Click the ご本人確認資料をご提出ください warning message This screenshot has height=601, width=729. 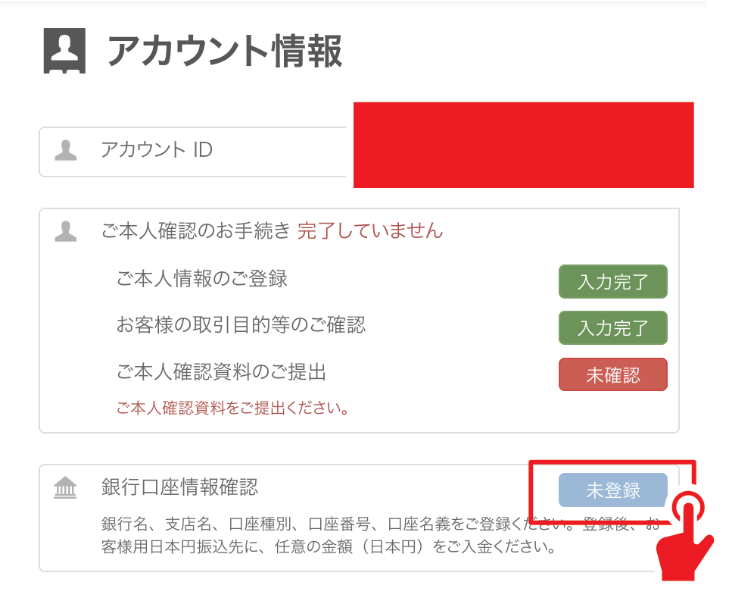click(x=233, y=409)
